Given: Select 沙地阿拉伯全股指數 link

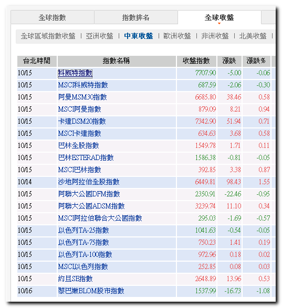Looking at the screenshot, I should pos(89,182).
